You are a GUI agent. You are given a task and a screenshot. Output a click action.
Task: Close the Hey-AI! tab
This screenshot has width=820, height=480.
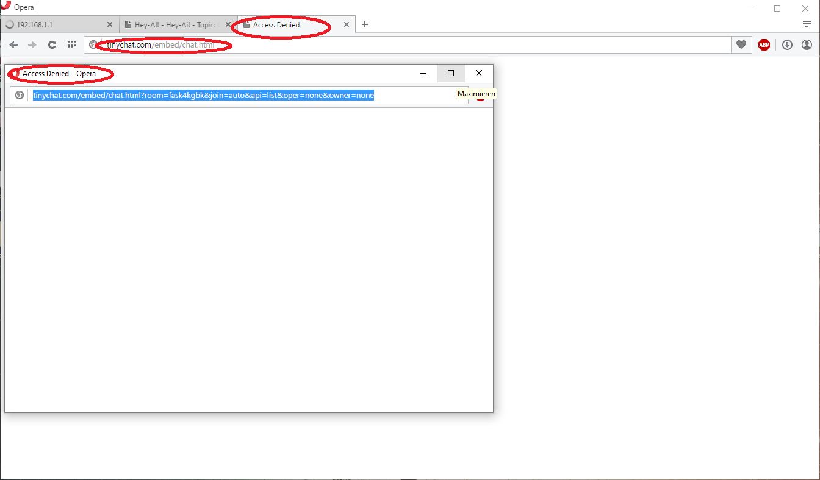point(228,25)
